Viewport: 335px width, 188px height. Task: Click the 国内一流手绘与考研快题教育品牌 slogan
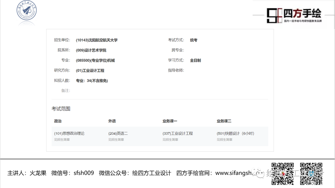tap(303, 21)
